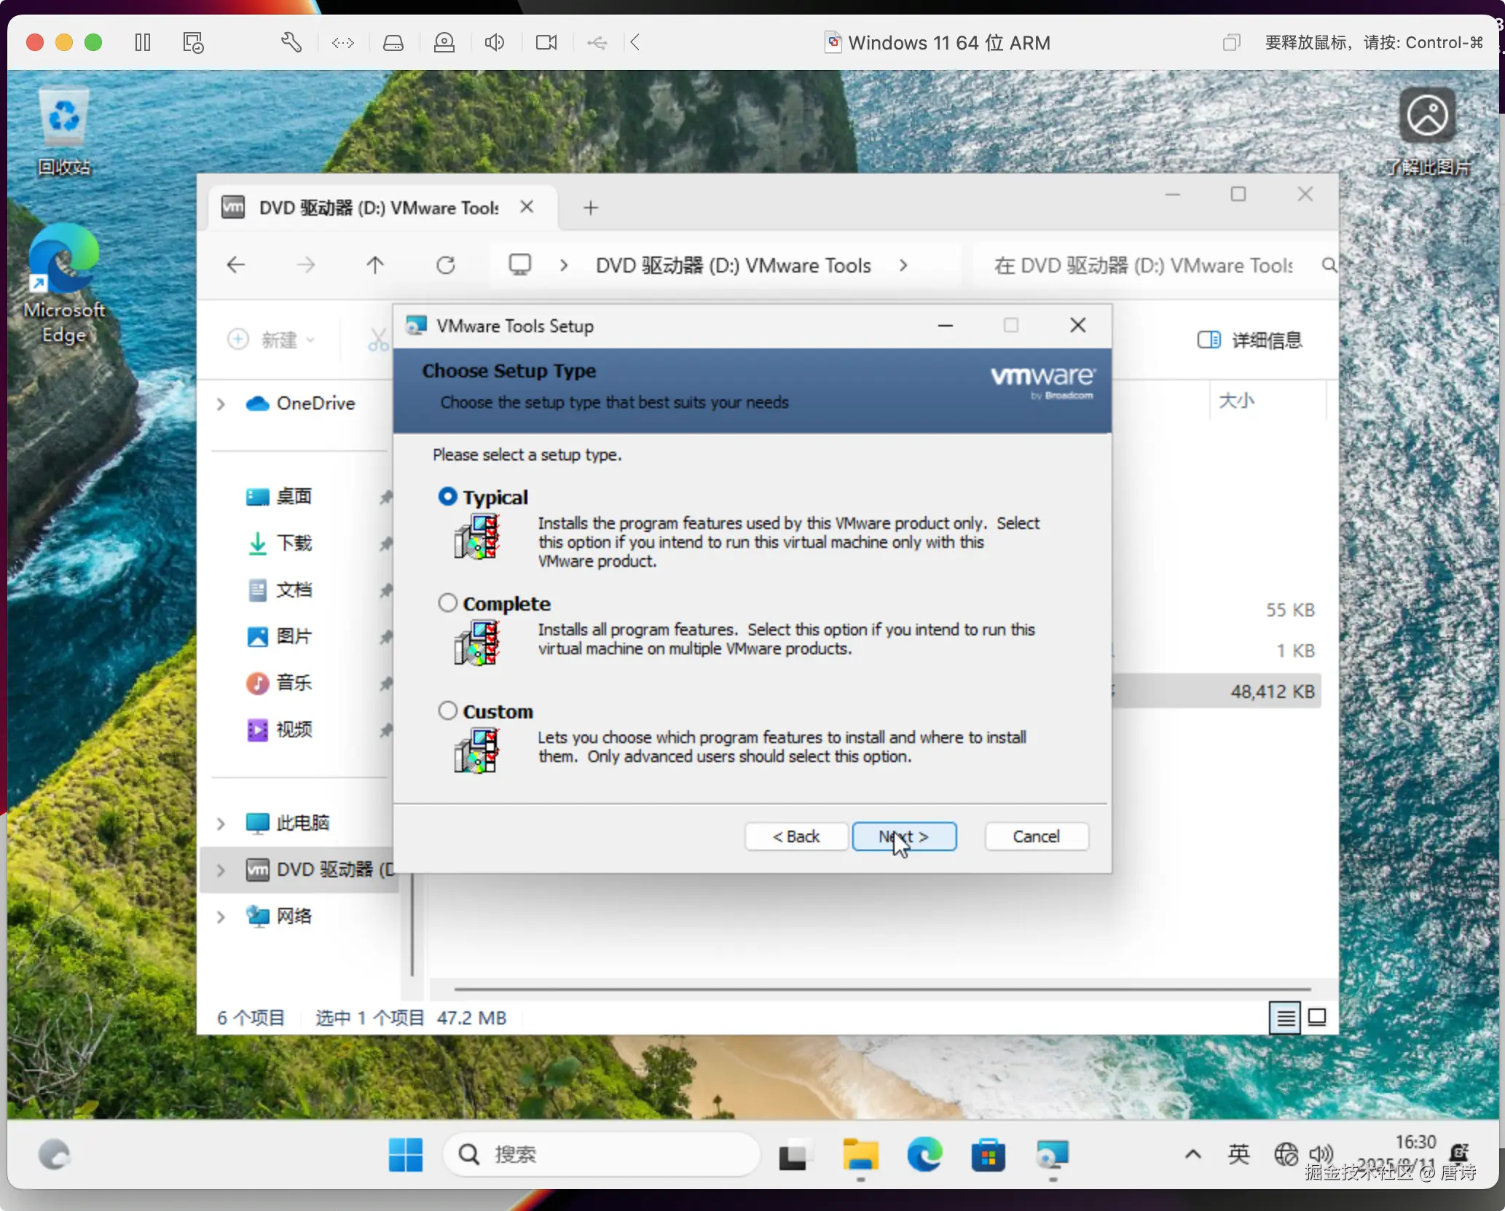The width and height of the screenshot is (1505, 1211).
Task: Pause the virtual machine from the toolbar
Action: click(143, 42)
